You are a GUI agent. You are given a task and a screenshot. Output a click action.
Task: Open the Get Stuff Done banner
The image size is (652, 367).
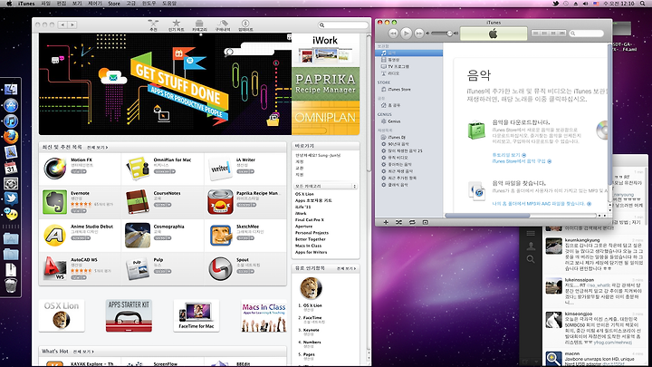165,84
